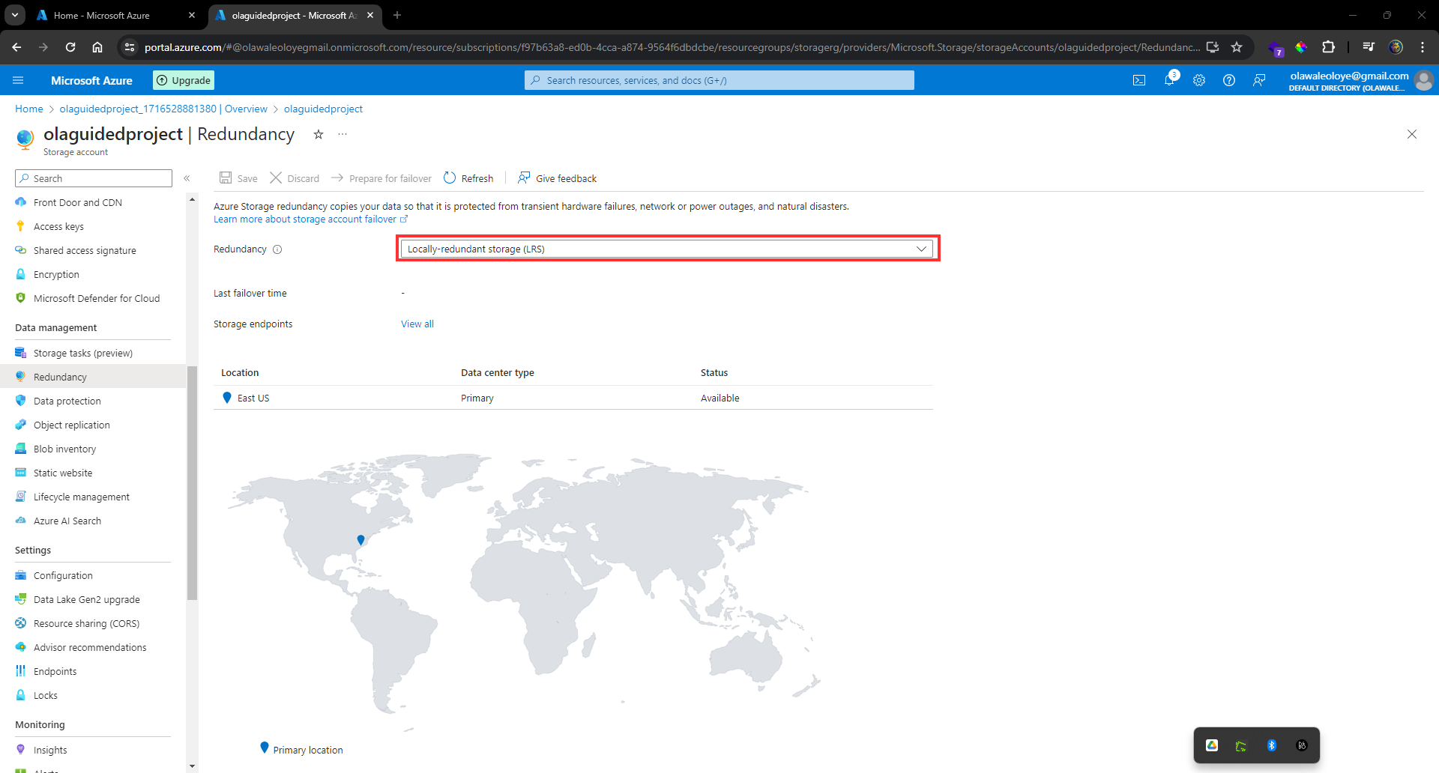Open Cloud Shell from the top bar
This screenshot has width=1439, height=773.
1139,80
